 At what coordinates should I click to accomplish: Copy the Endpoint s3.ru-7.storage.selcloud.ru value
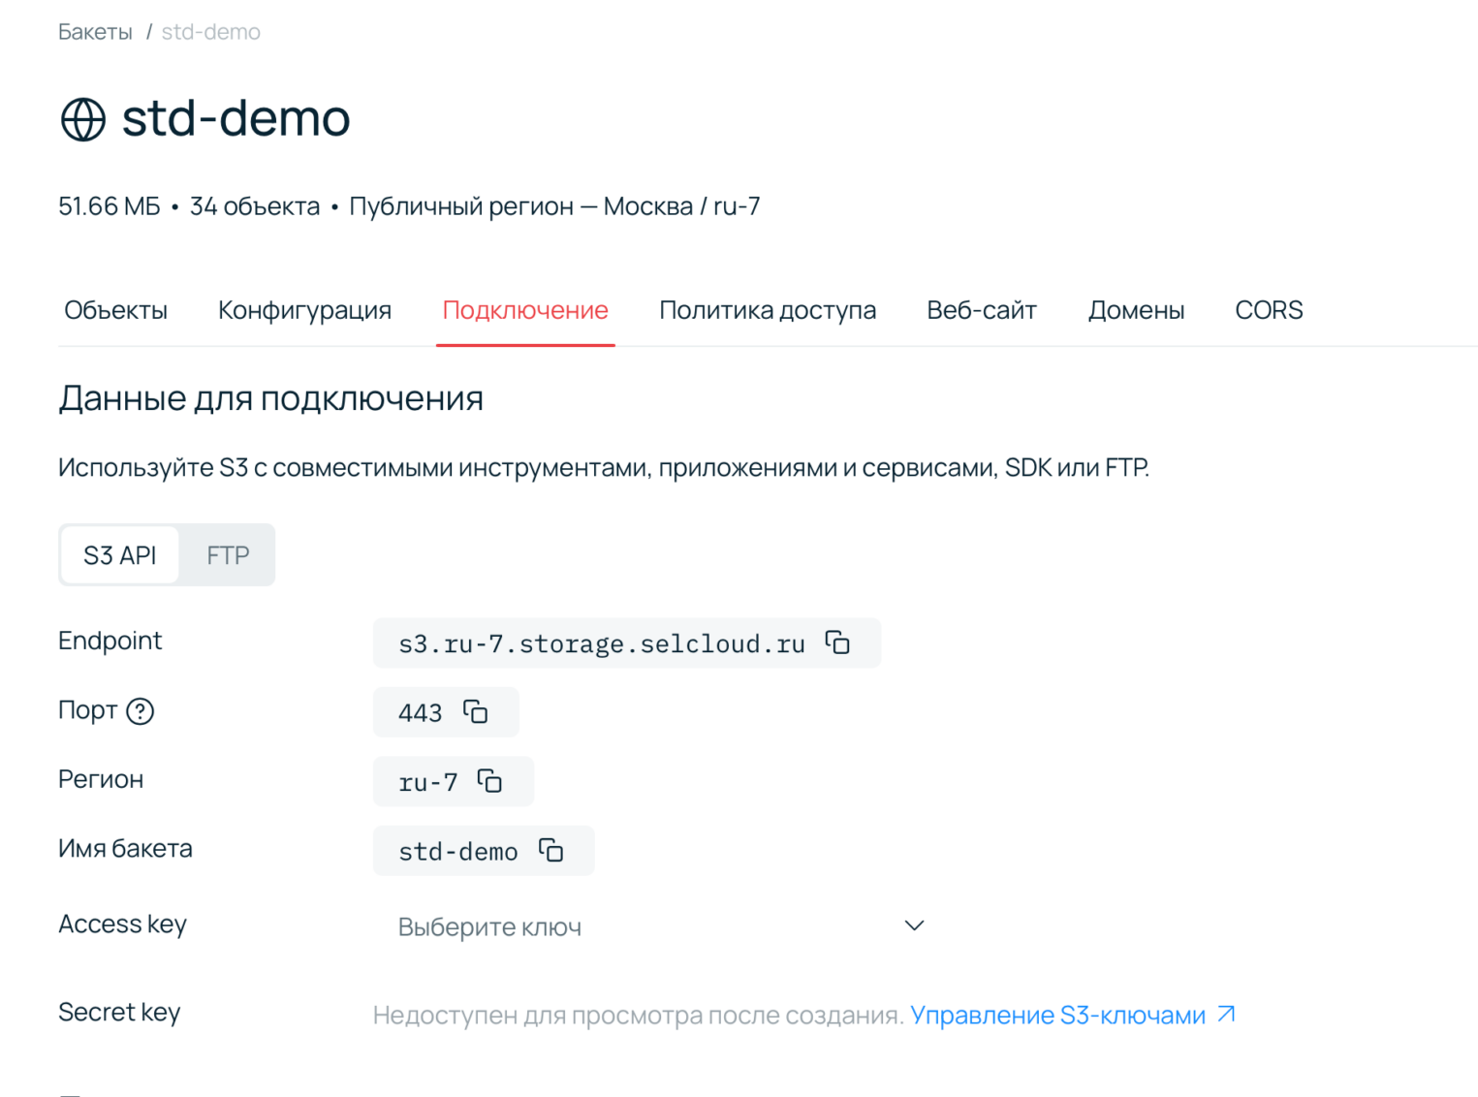[x=837, y=643]
